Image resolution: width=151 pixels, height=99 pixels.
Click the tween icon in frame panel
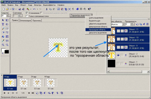49,93
